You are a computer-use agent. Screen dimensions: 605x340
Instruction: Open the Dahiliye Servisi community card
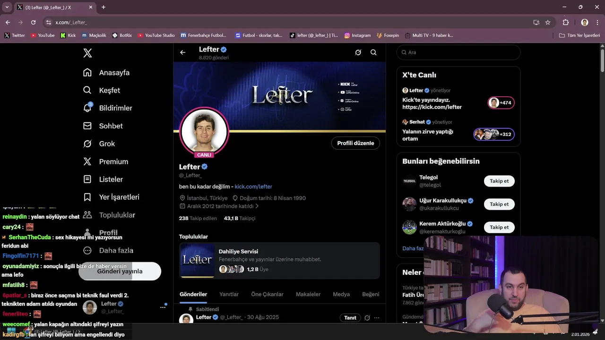pos(279,261)
